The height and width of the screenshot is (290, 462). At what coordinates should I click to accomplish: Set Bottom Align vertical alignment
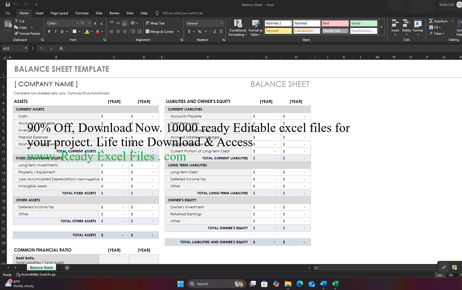pos(125,23)
